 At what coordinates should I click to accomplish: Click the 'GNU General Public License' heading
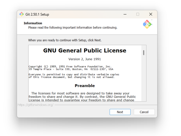pos(85,50)
